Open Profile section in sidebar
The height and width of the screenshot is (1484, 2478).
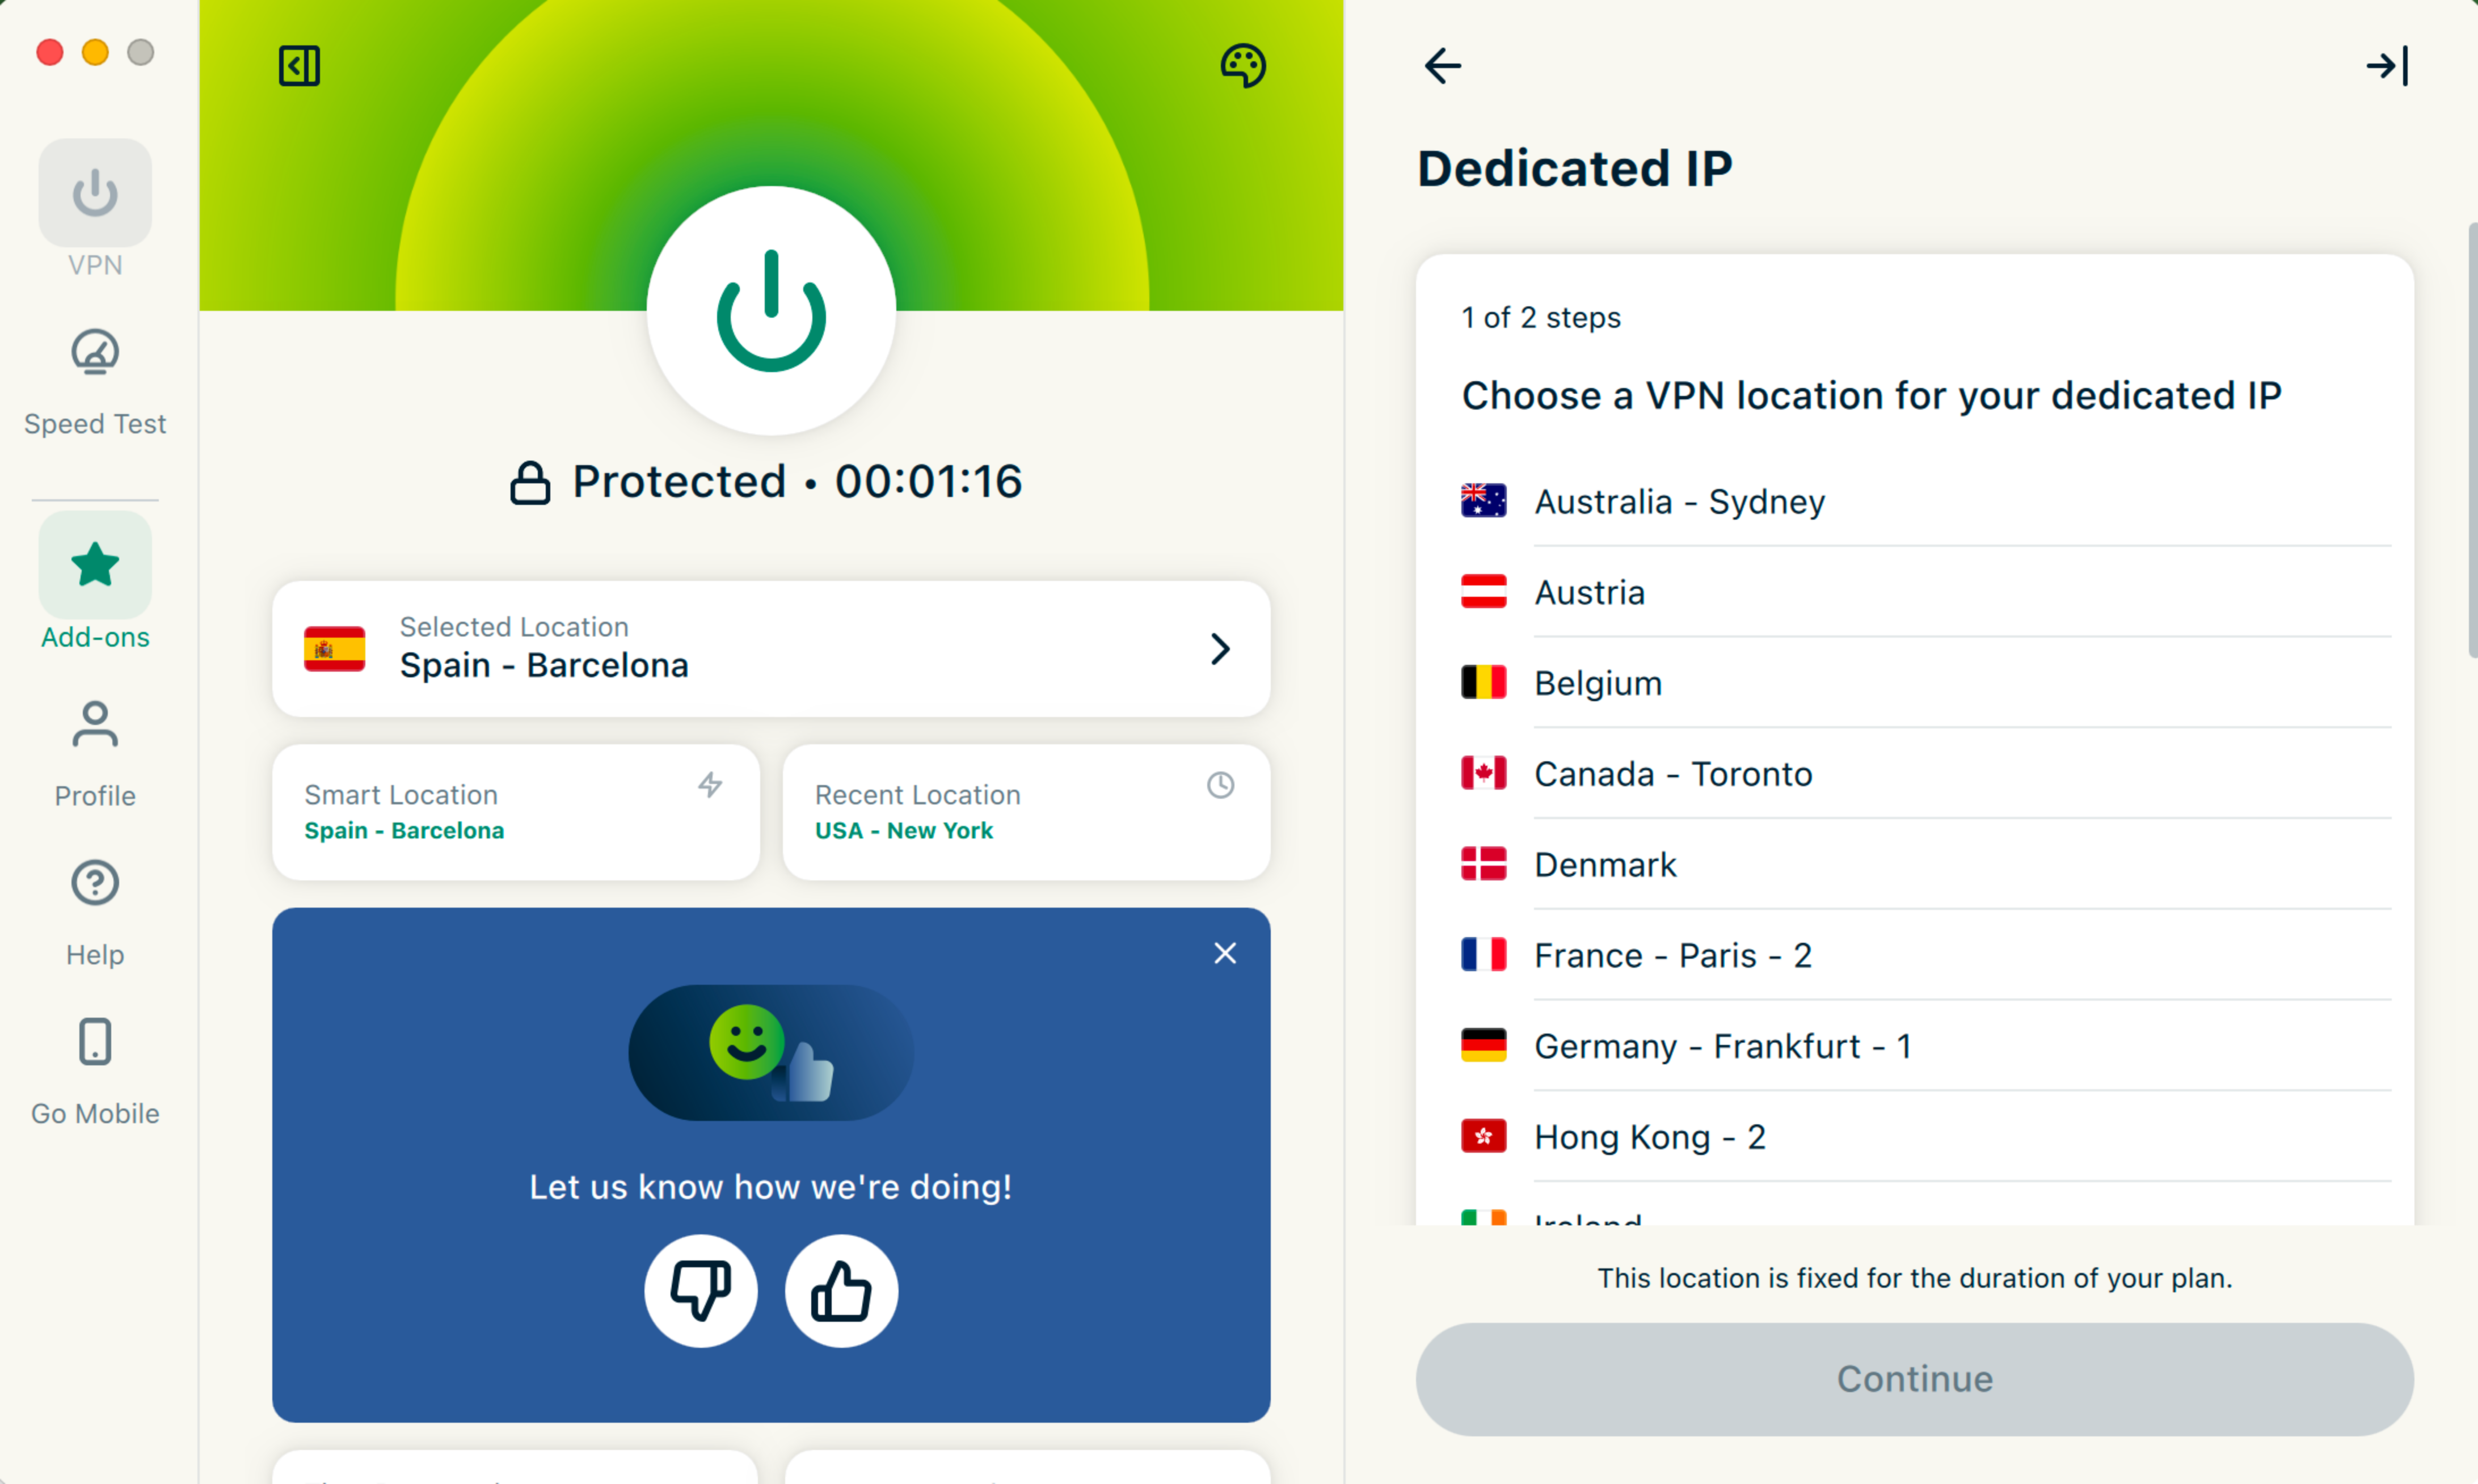95,753
